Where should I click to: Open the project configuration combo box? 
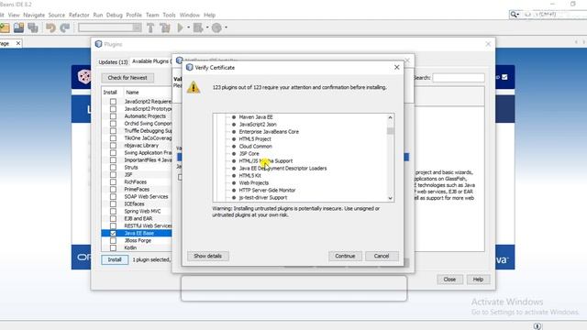(110, 27)
